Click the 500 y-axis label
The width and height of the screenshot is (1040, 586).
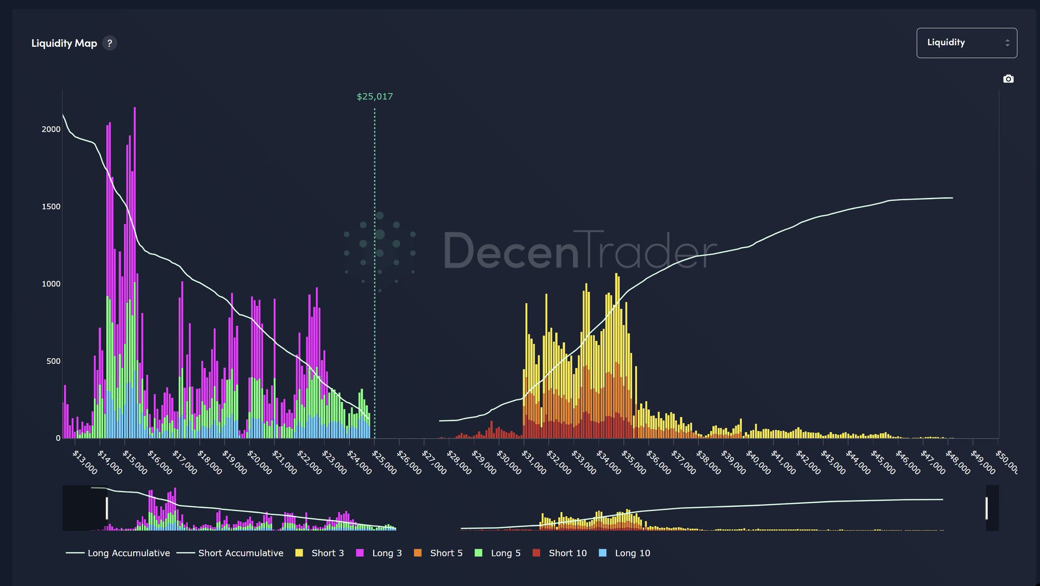(x=53, y=362)
